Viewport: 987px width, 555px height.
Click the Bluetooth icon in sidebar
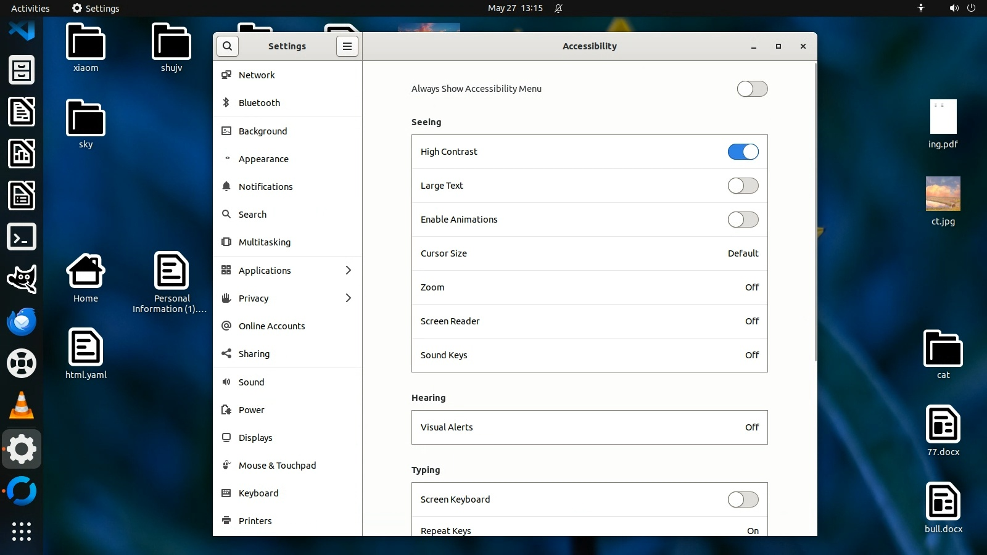(x=226, y=103)
